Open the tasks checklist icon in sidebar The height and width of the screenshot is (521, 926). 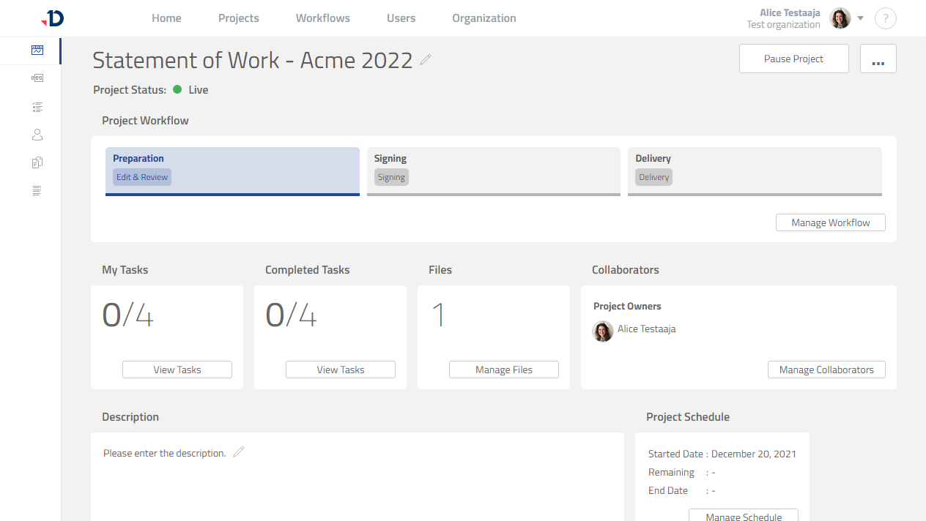click(37, 106)
